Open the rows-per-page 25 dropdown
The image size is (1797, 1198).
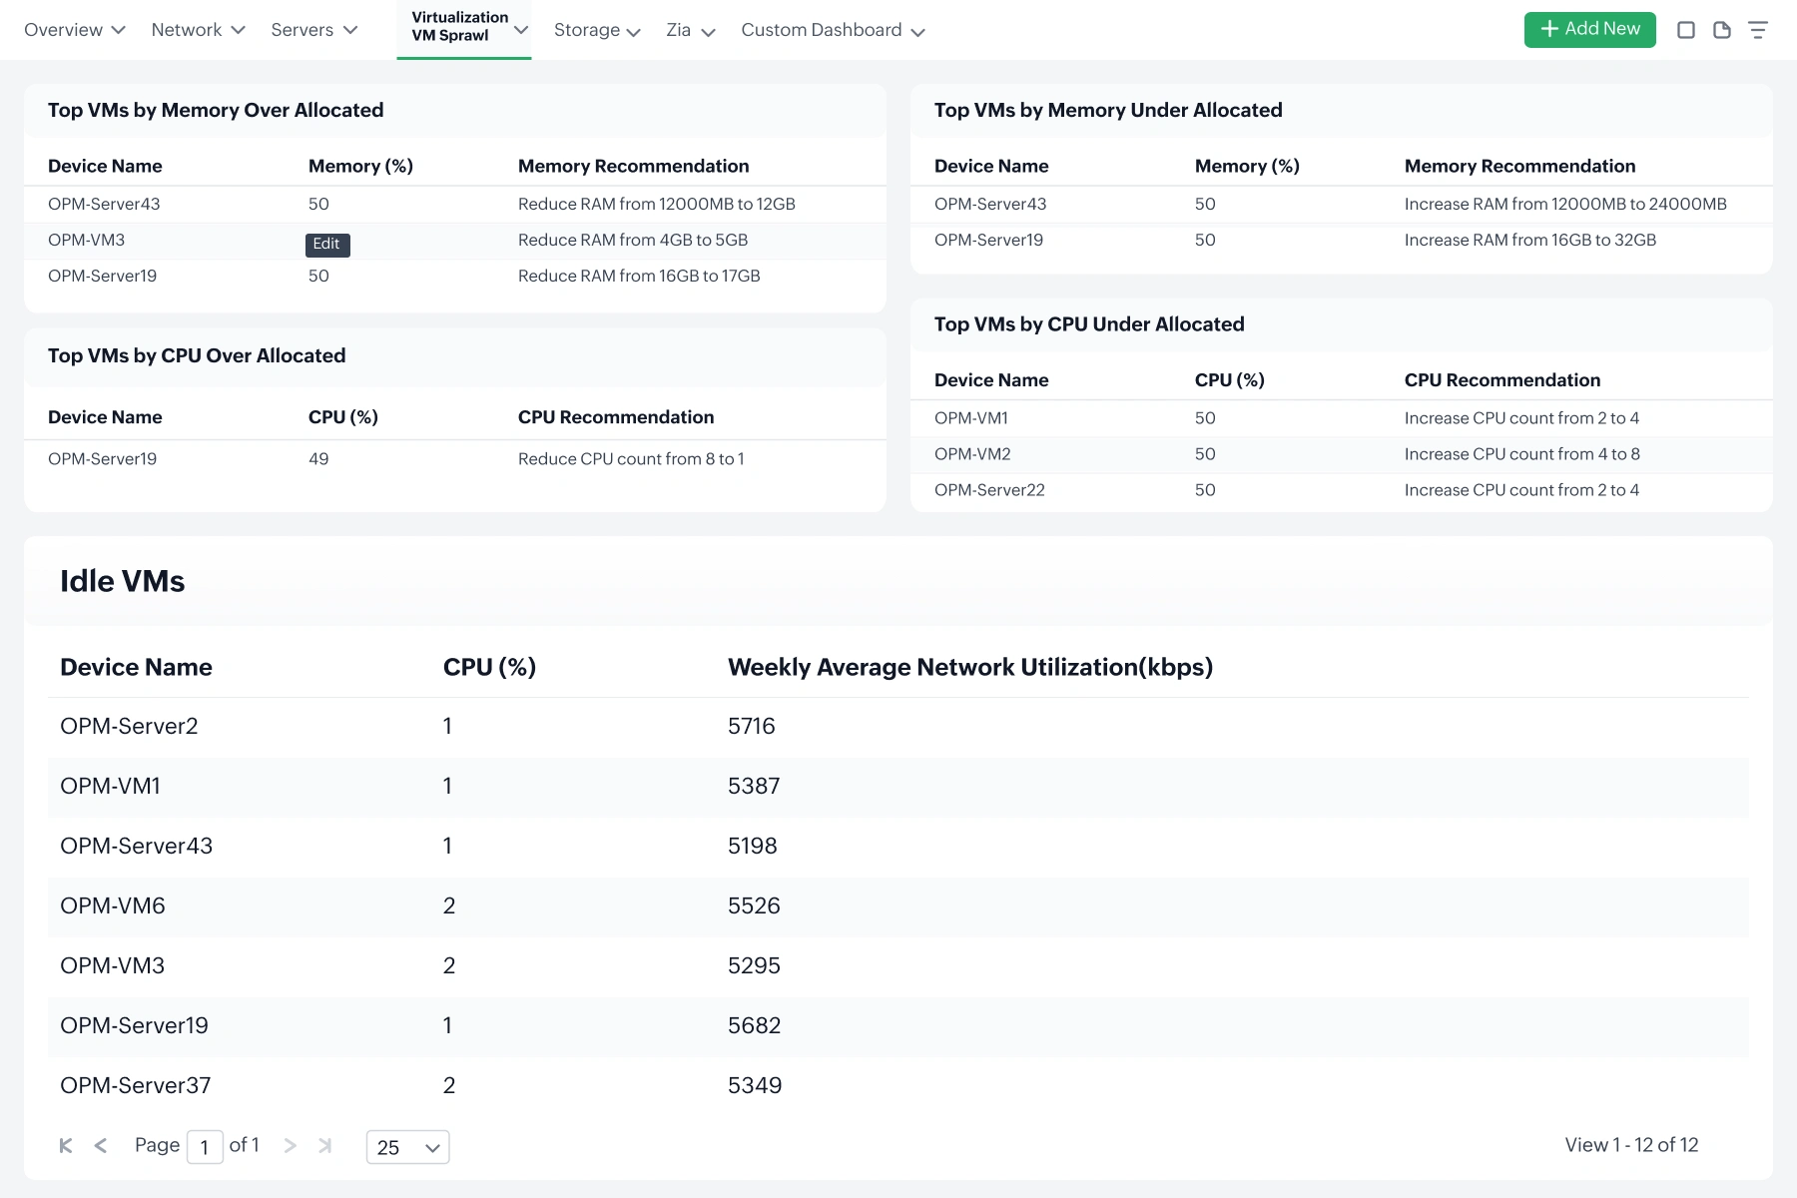coord(408,1147)
